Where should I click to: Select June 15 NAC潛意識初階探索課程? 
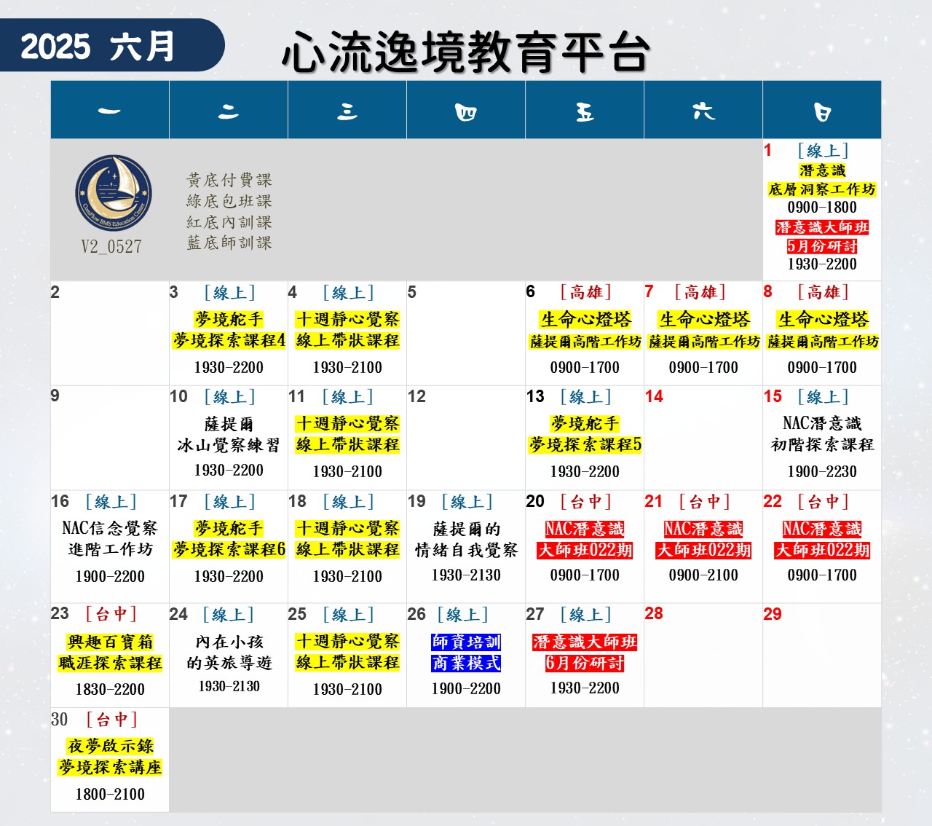pos(822,434)
